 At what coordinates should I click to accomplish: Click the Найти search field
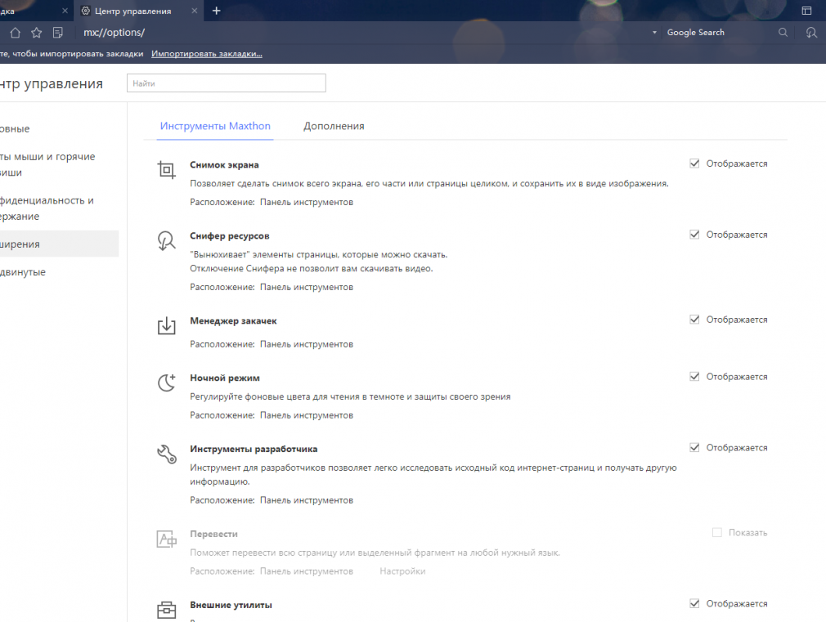(226, 83)
